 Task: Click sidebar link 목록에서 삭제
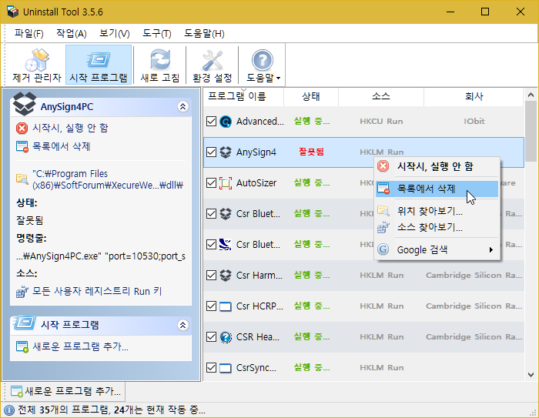[61, 146]
